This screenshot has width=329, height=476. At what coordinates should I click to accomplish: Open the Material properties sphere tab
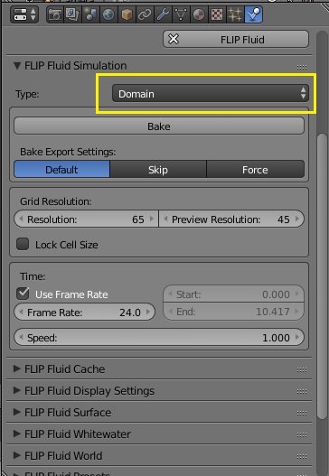click(199, 14)
